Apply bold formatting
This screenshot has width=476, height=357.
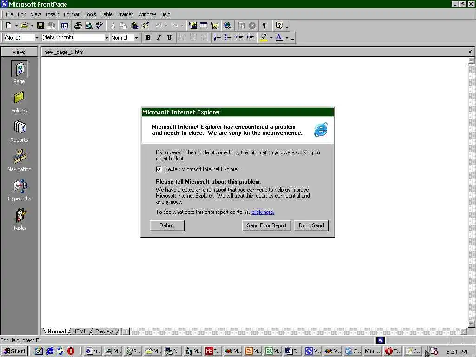click(x=148, y=38)
